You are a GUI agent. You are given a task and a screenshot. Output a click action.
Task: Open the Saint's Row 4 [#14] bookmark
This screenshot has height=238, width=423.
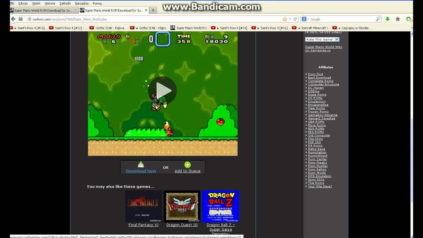pyautogui.click(x=230, y=28)
